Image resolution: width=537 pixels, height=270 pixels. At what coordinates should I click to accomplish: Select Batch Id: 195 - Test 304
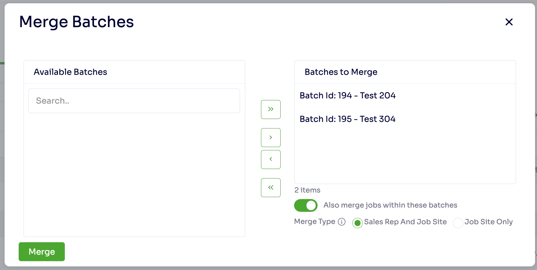(x=347, y=119)
